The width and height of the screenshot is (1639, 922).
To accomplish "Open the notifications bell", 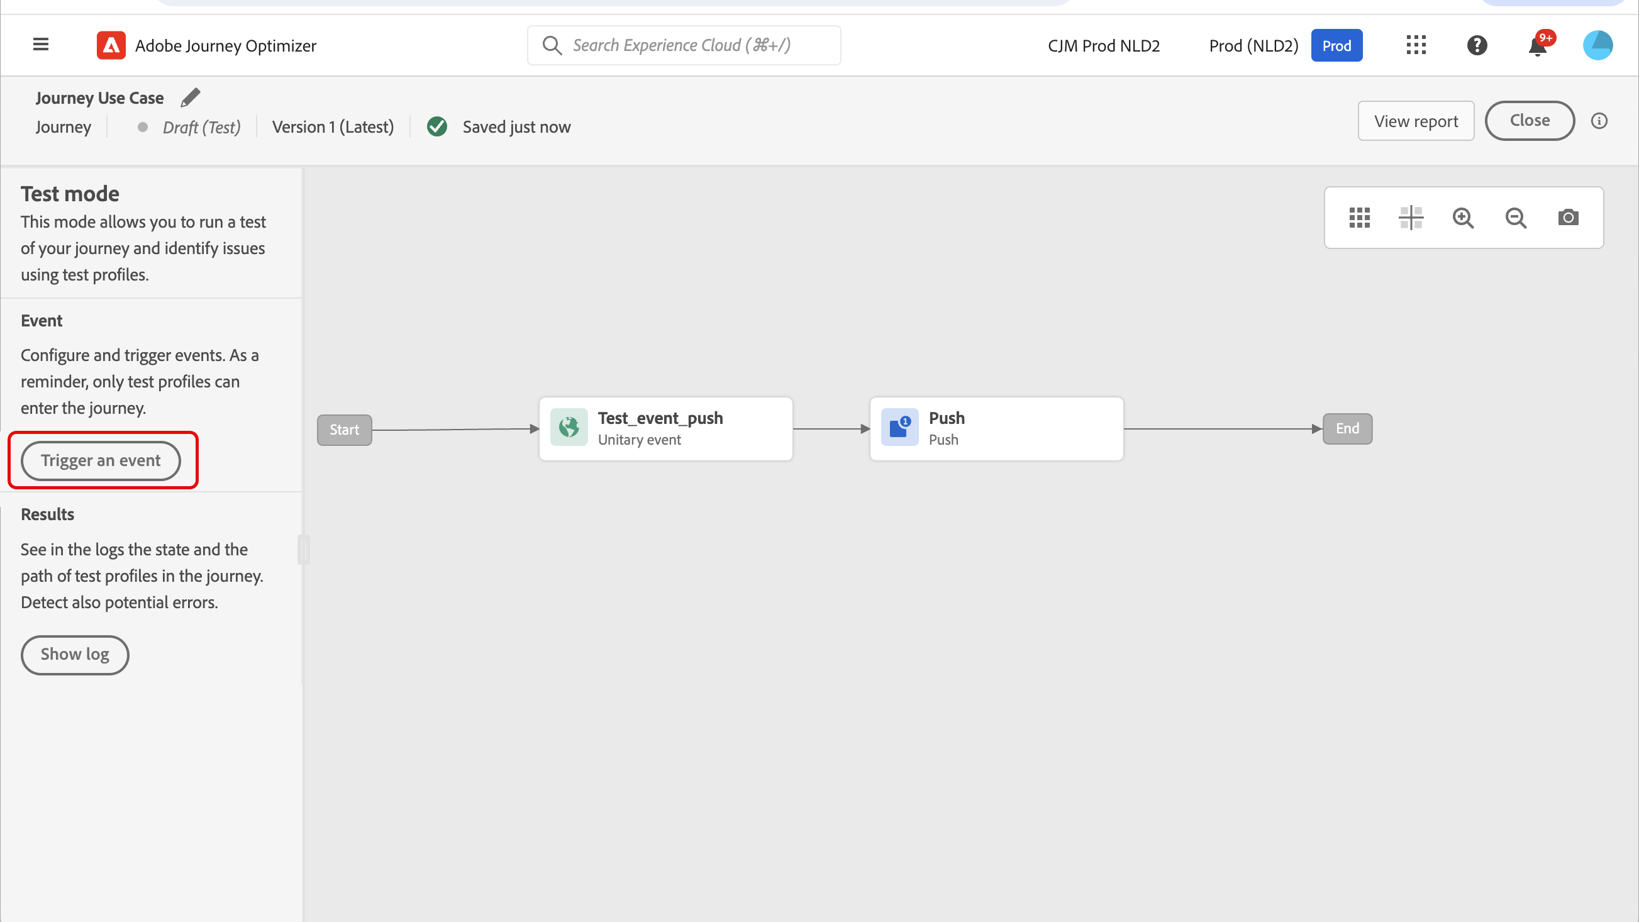I will [x=1538, y=47].
